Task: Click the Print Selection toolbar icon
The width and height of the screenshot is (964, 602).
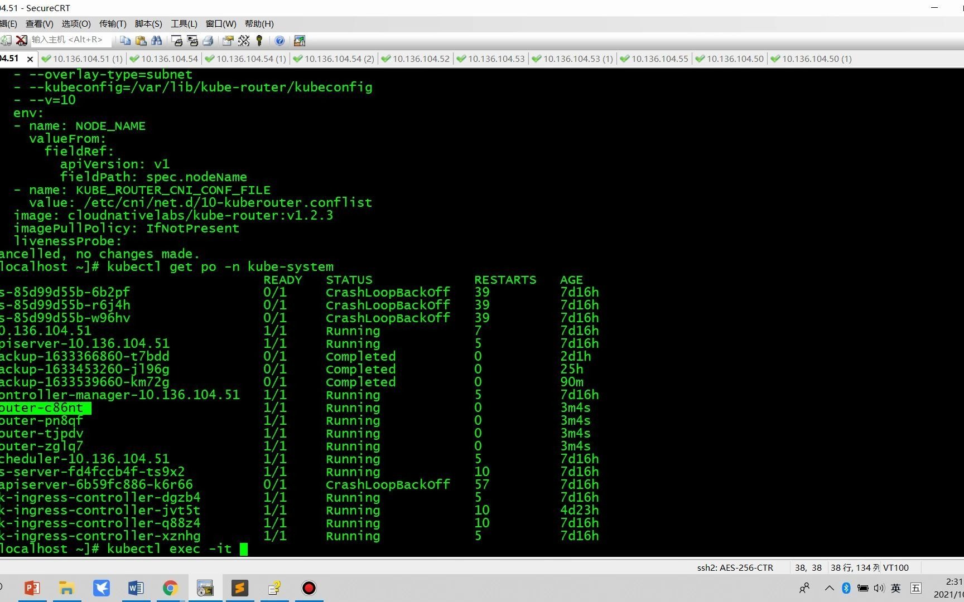Action: click(192, 40)
